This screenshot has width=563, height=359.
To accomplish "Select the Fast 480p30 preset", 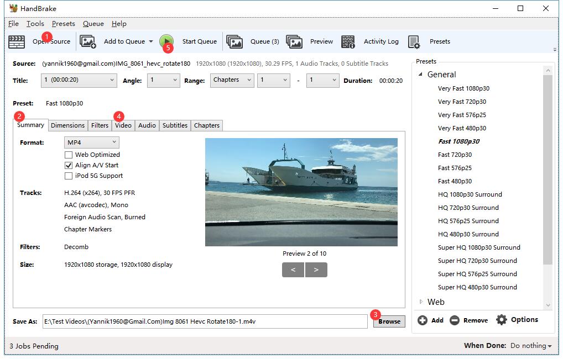I will pyautogui.click(x=455, y=182).
